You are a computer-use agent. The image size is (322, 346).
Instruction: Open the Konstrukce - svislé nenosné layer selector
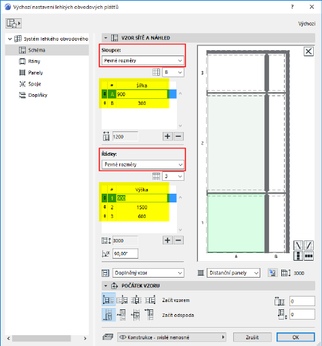(172, 337)
